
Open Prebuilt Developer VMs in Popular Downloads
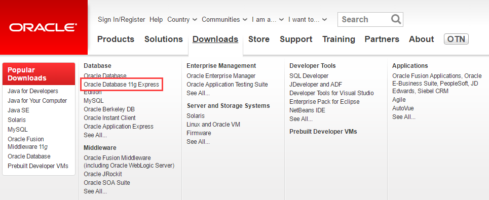coord(38,166)
